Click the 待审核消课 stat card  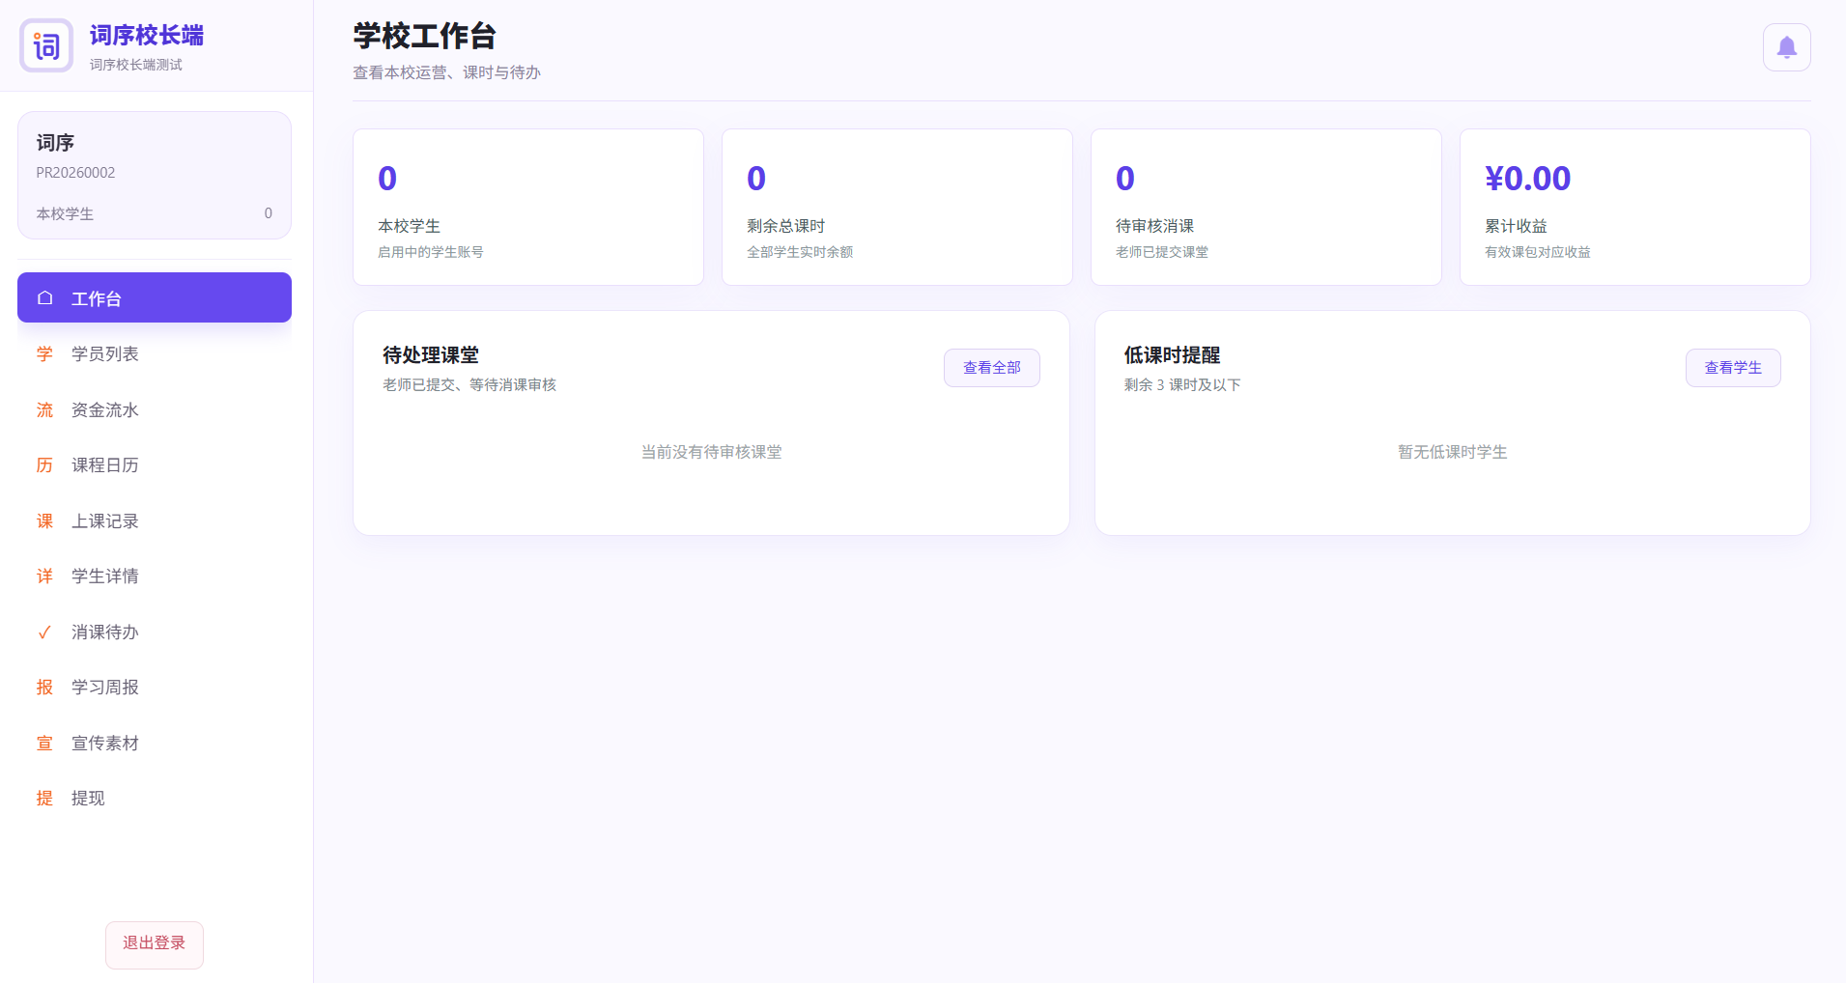point(1266,207)
